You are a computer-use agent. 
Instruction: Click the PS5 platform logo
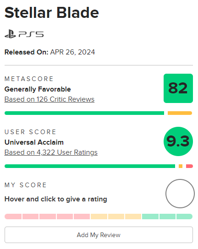pos(24,34)
